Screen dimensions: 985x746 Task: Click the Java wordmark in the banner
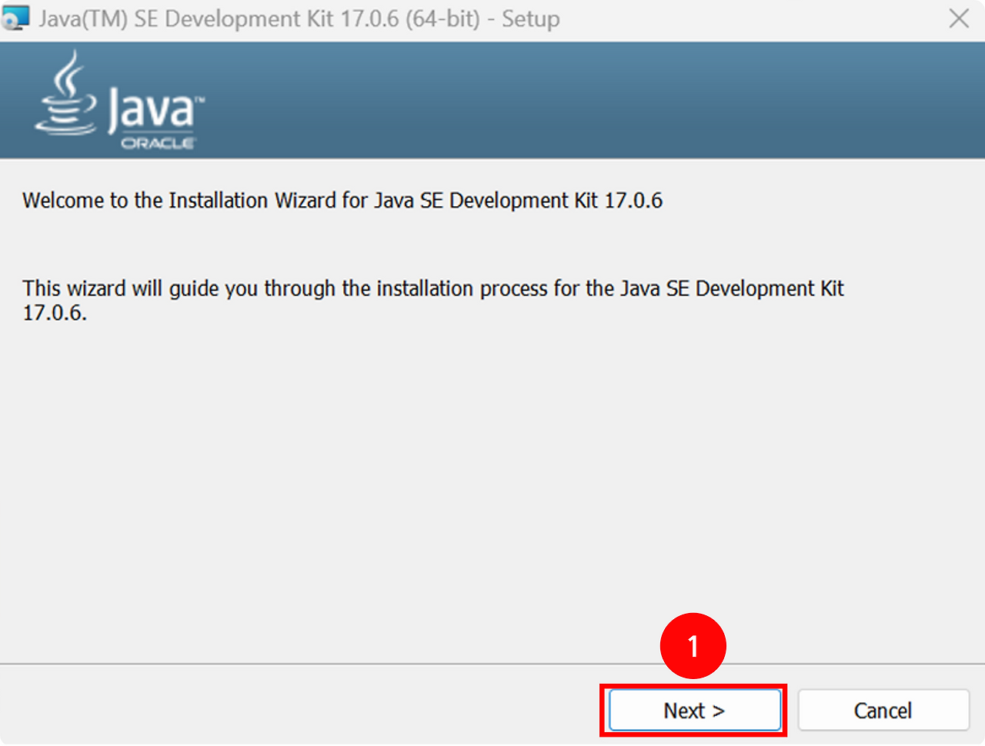pos(150,108)
